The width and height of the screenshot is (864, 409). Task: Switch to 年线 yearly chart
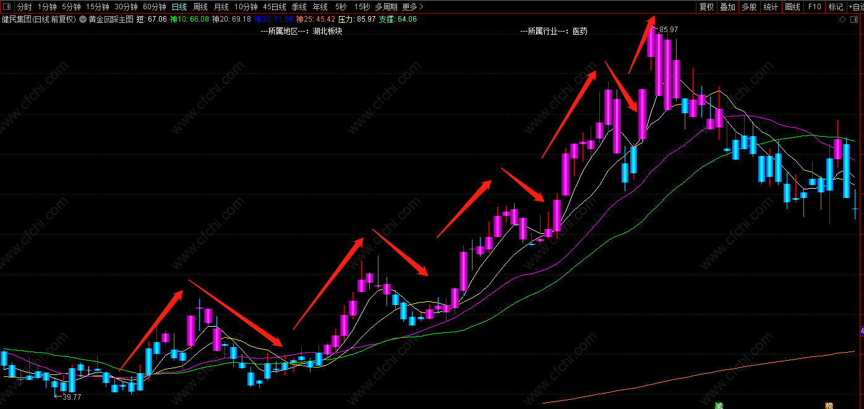(x=320, y=7)
